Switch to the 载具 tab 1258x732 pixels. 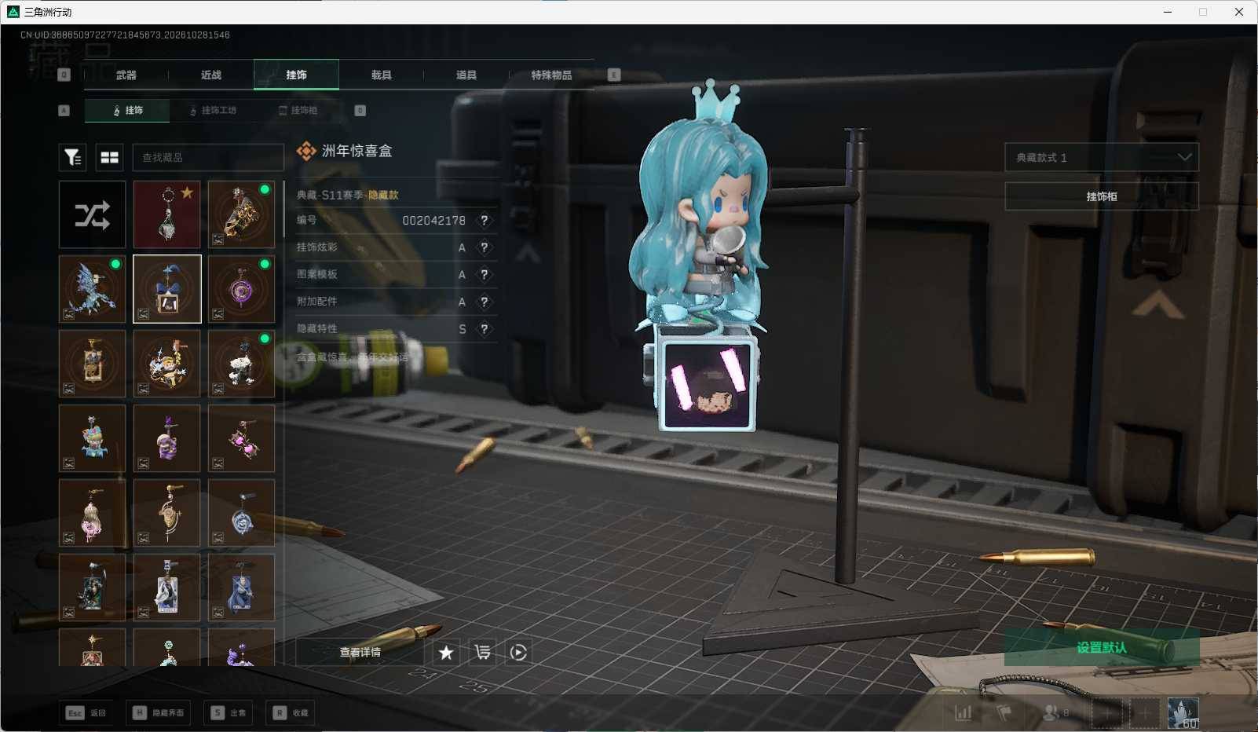tap(382, 75)
